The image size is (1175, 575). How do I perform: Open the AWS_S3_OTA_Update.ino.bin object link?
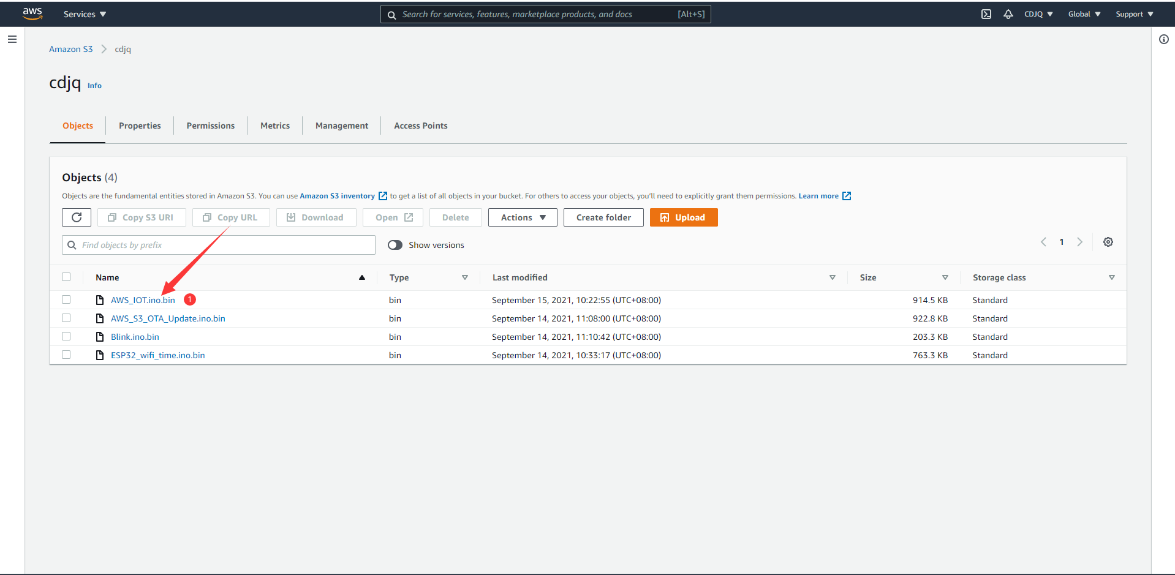point(168,318)
